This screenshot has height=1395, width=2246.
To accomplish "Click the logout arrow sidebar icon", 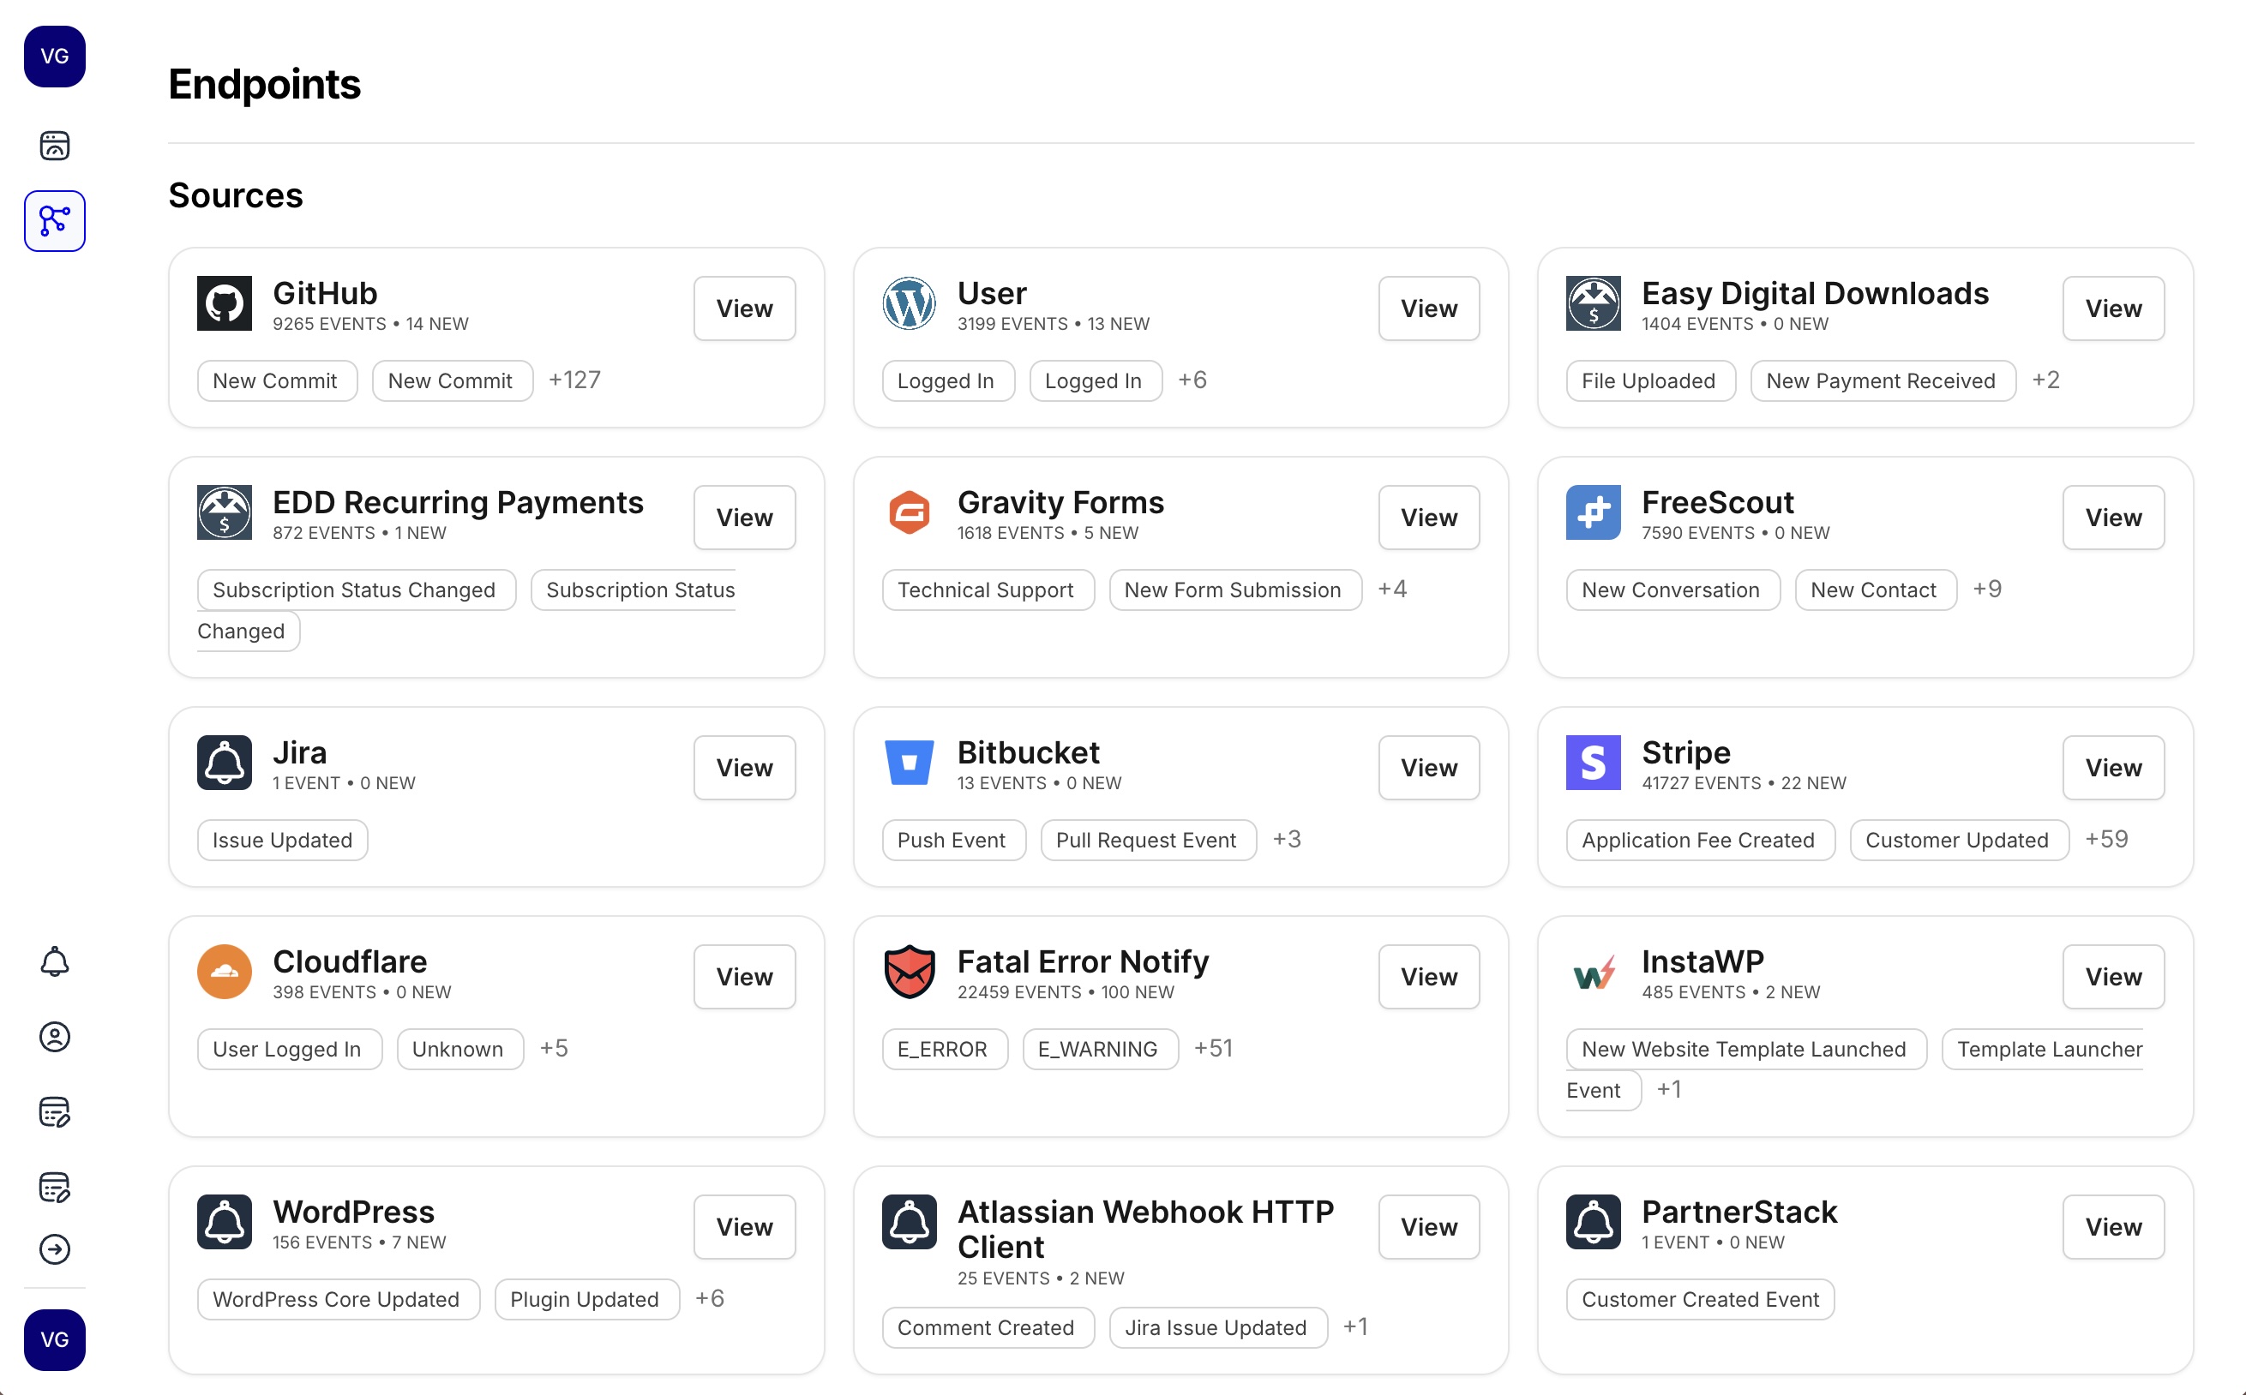I will coord(55,1249).
